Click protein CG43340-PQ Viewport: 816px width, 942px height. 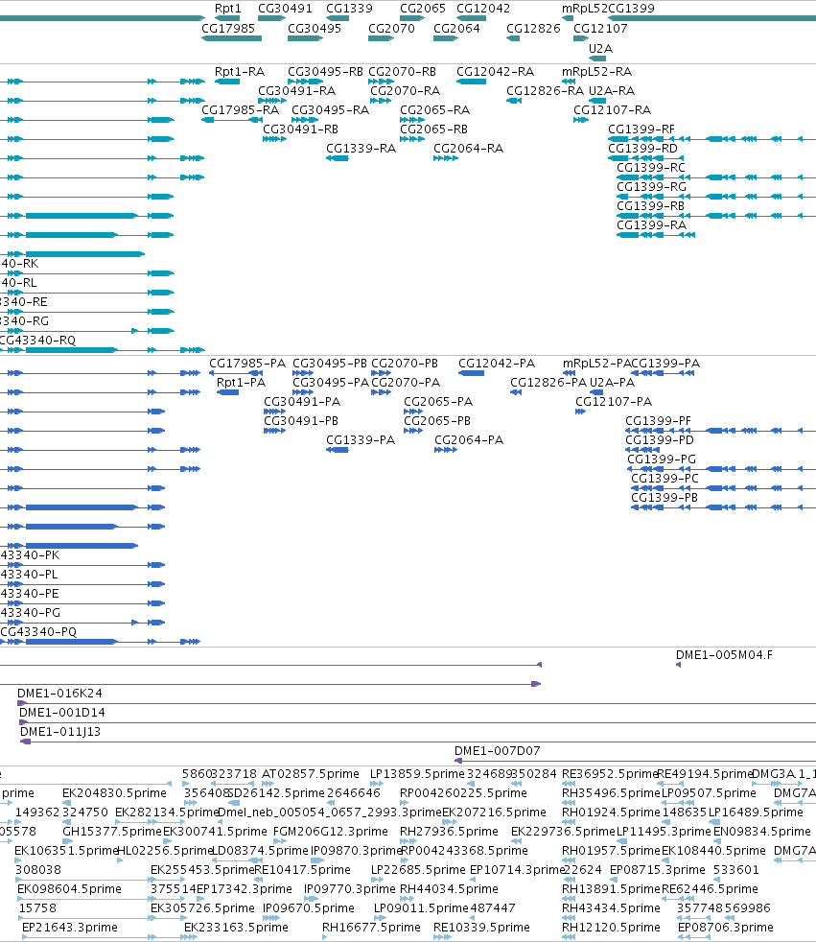pyautogui.click(x=38, y=632)
